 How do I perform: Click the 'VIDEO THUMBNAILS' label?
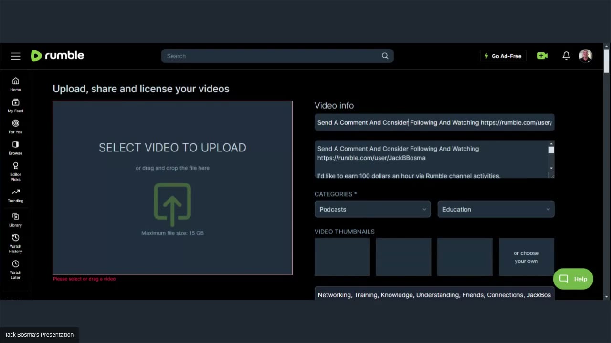click(345, 232)
